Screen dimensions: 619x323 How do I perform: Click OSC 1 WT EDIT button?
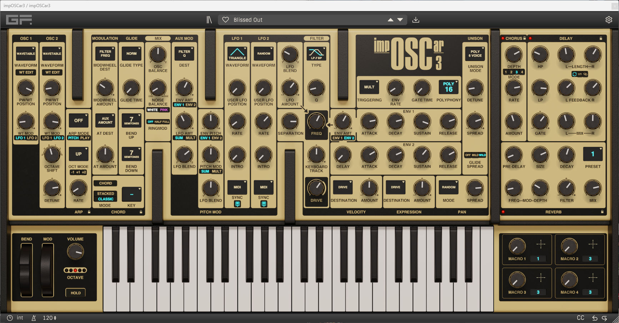click(x=26, y=72)
